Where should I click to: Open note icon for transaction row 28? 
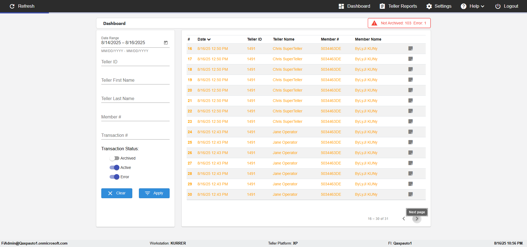411,174
